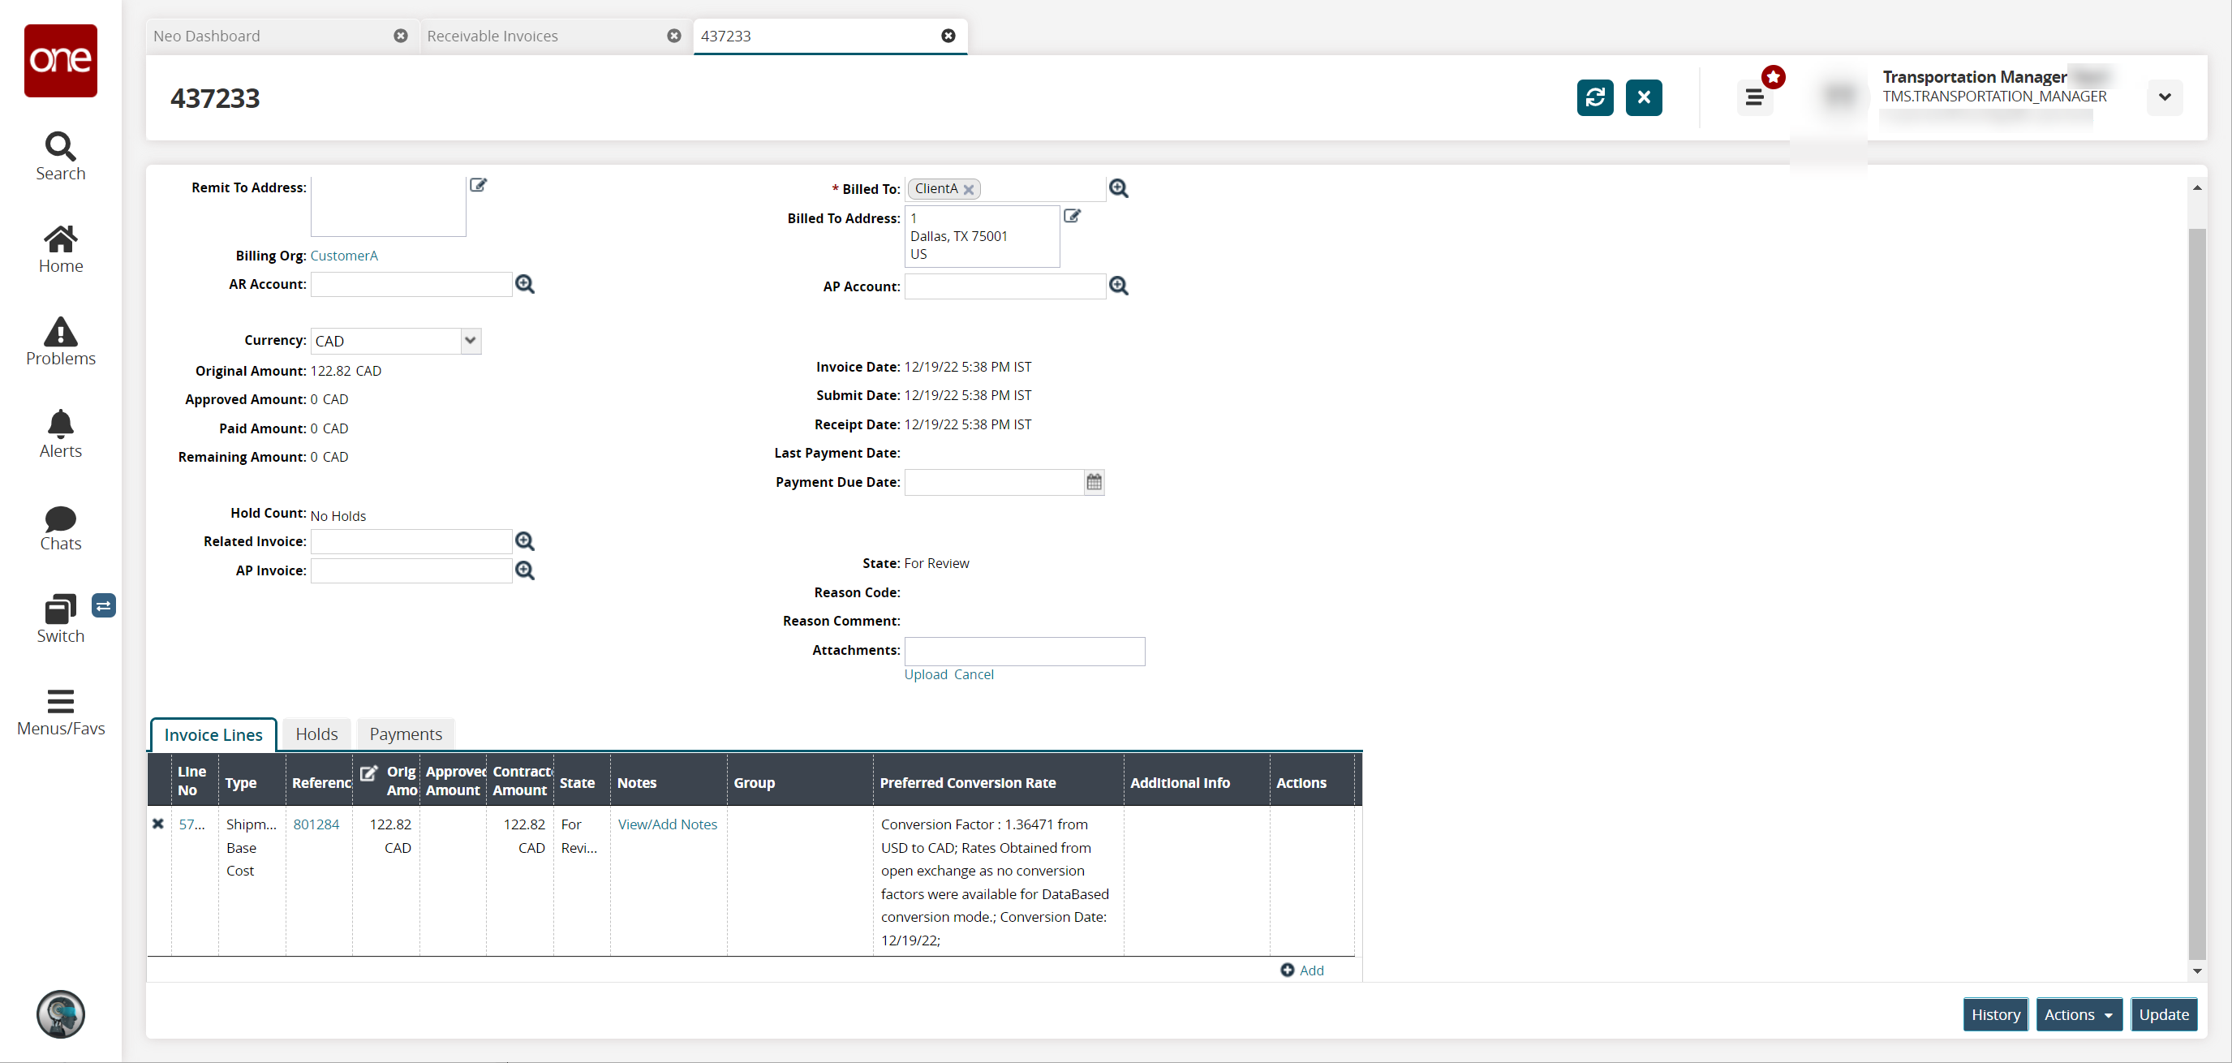Open View/Add Notes link
This screenshot has width=2232, height=1063.
pyautogui.click(x=667, y=824)
